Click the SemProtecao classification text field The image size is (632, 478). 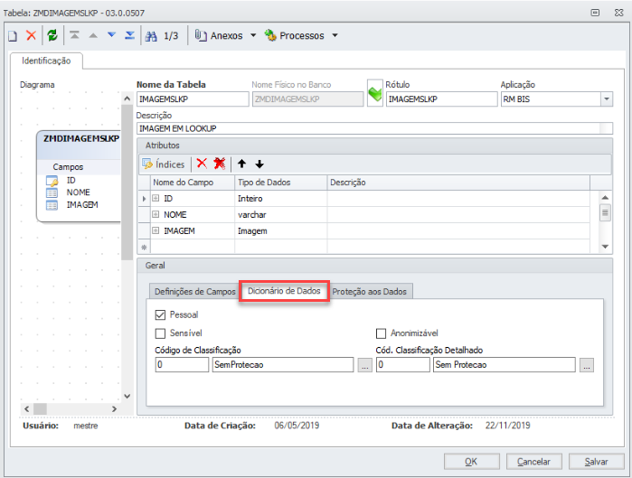click(x=283, y=365)
